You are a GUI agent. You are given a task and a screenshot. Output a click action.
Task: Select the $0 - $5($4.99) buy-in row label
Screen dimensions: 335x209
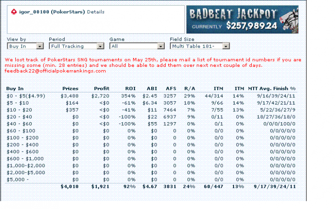click(26, 96)
